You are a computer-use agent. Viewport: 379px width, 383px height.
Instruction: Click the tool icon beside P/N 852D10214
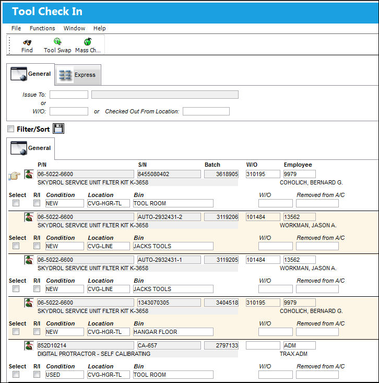pos(29,345)
